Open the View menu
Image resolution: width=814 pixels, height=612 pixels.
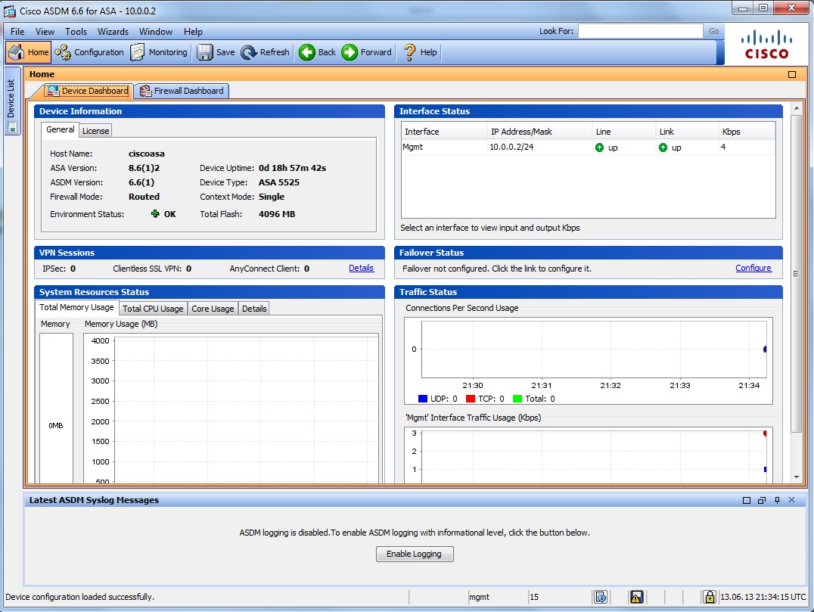pos(45,32)
